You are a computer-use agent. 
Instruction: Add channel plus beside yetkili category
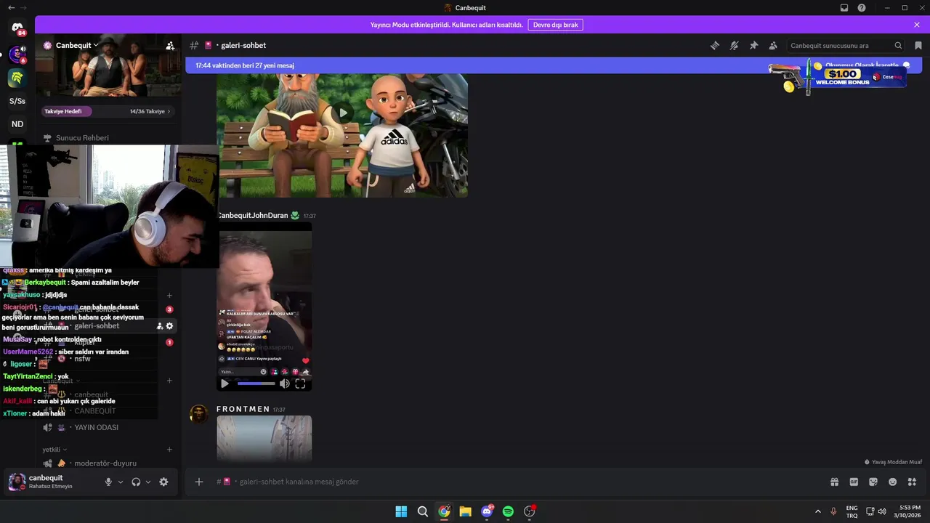pyautogui.click(x=169, y=450)
